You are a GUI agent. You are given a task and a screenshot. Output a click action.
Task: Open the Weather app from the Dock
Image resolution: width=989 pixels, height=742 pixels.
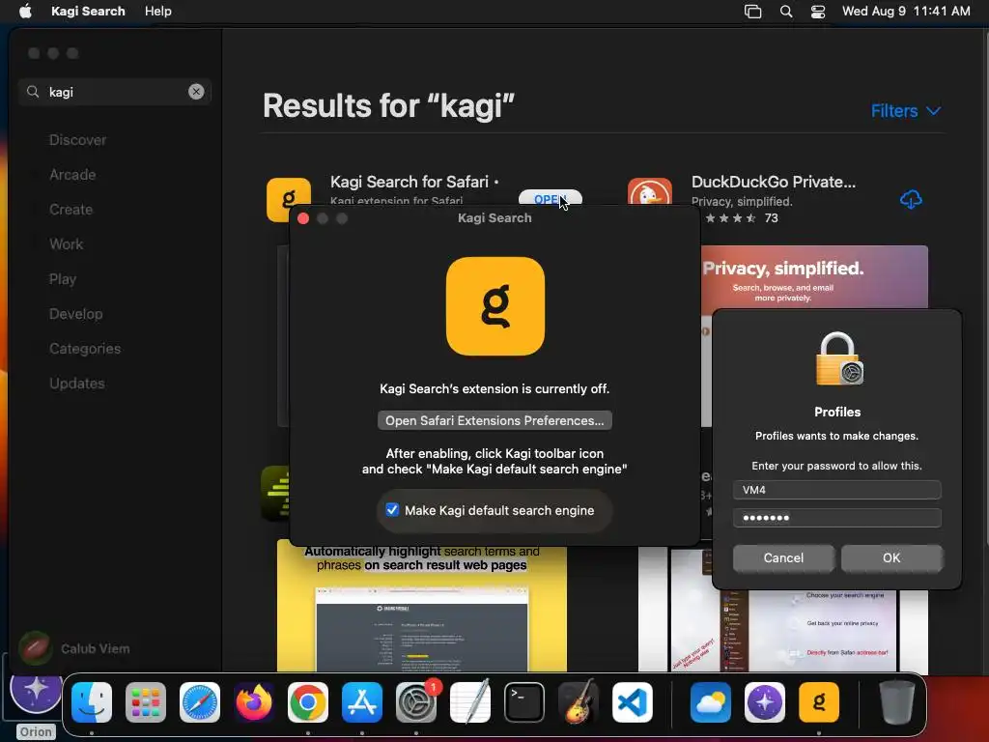[x=710, y=702]
